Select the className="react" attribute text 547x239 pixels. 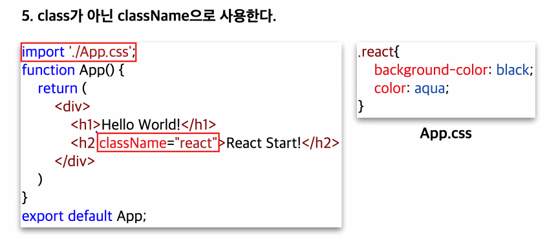click(158, 143)
